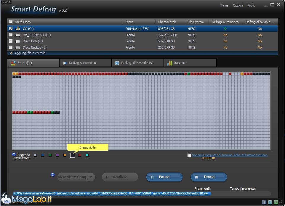Sort by Stato column header
Viewport: 285px width, 206px height.
[x=139, y=22]
